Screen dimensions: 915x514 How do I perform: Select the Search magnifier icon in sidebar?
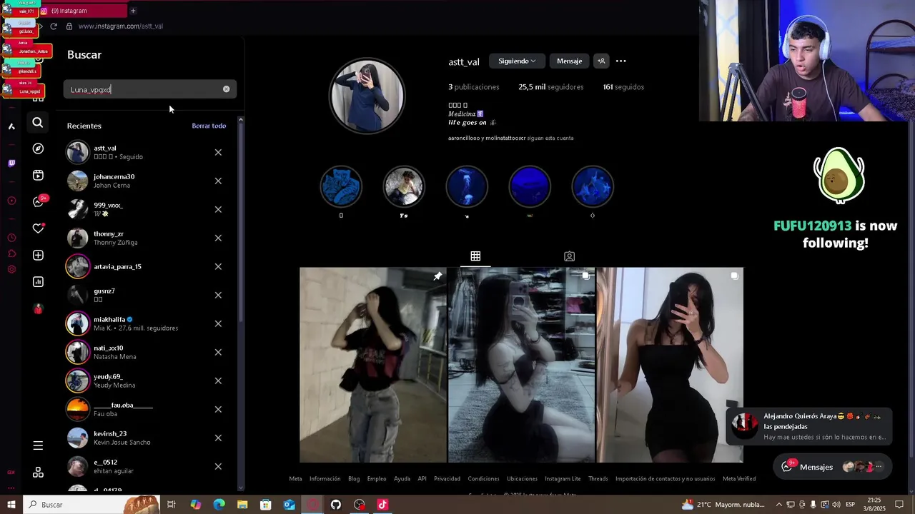click(38, 123)
